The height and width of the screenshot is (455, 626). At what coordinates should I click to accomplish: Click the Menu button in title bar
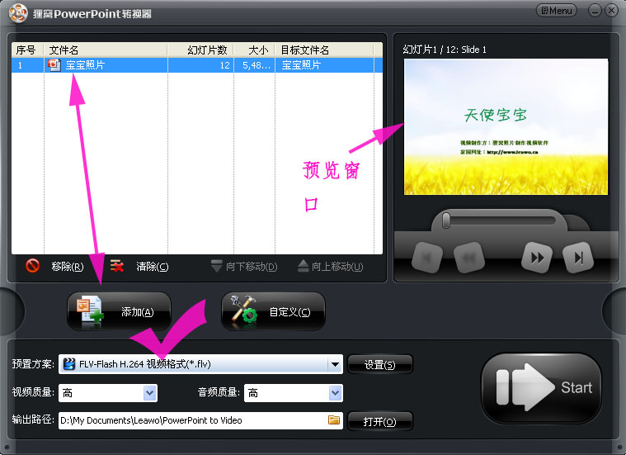tap(557, 11)
